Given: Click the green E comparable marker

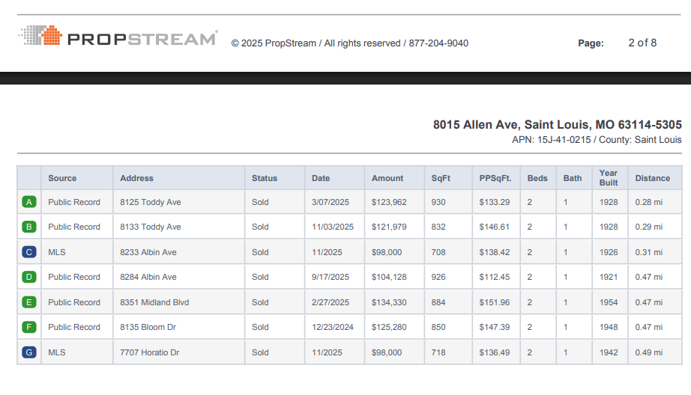Looking at the screenshot, I should [29, 302].
